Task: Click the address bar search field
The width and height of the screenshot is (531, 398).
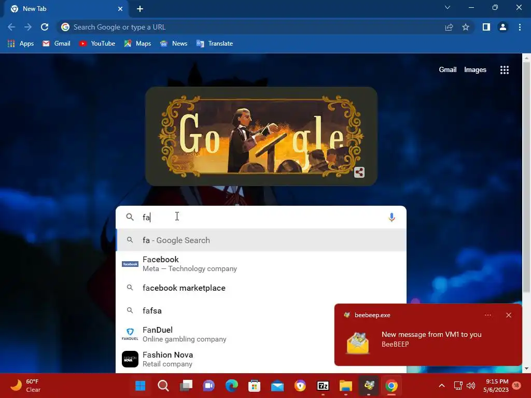Action: click(x=250, y=27)
